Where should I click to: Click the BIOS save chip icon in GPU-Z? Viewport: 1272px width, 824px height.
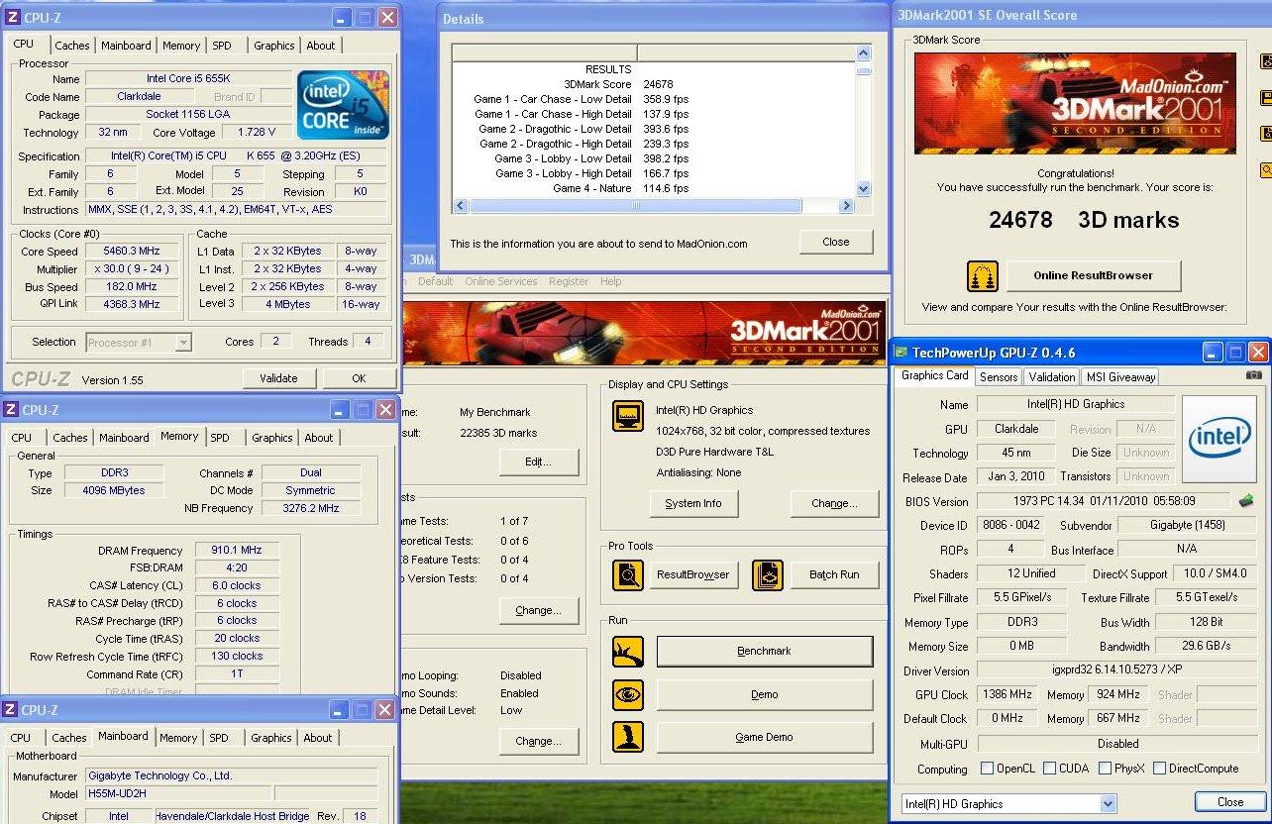click(x=1245, y=501)
